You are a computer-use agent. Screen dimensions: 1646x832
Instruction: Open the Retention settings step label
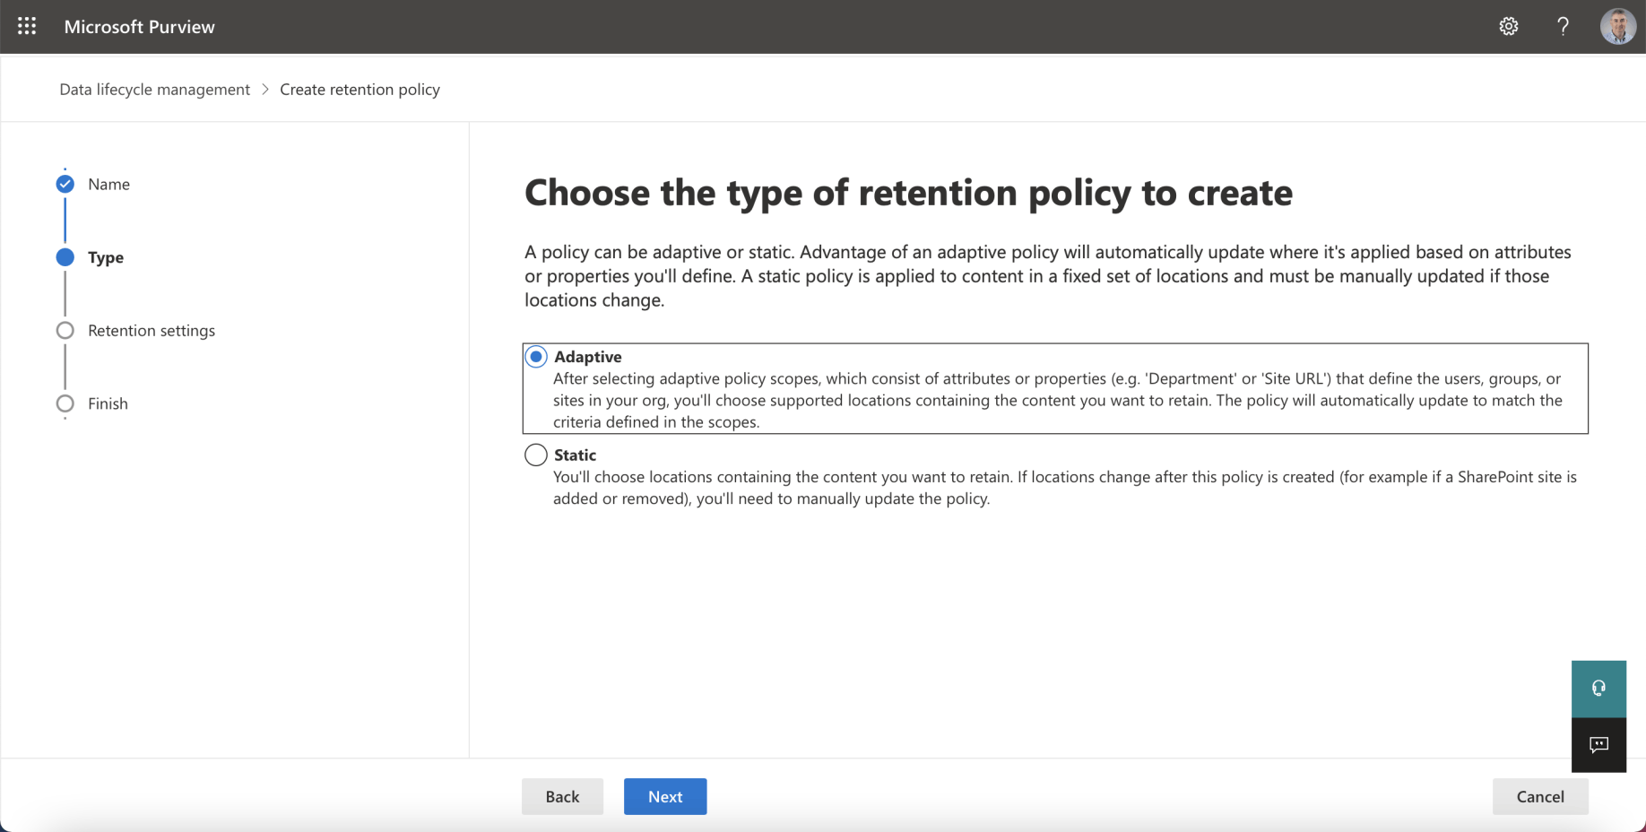click(x=152, y=331)
